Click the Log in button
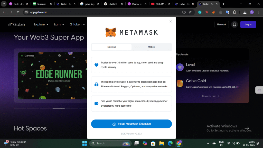This screenshot has height=148, width=263. tap(248, 24)
